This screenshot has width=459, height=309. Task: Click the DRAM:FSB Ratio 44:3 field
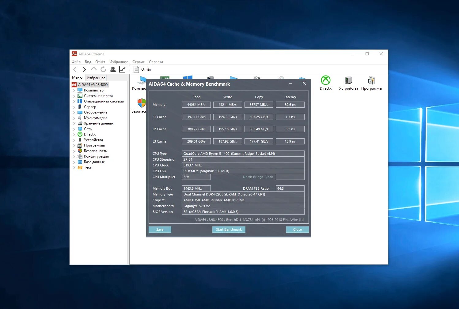click(290, 188)
